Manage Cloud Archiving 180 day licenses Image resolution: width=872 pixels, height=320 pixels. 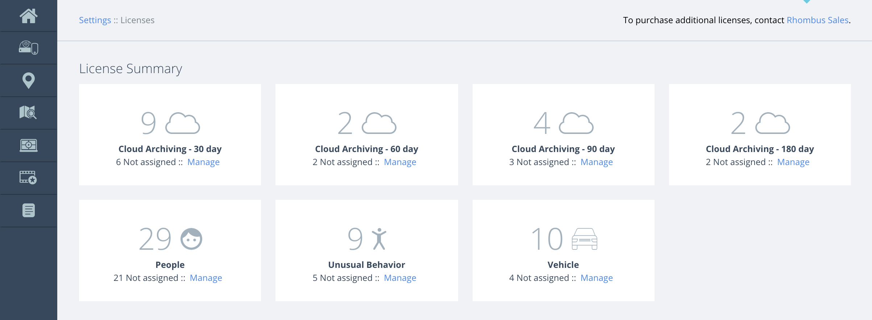793,162
